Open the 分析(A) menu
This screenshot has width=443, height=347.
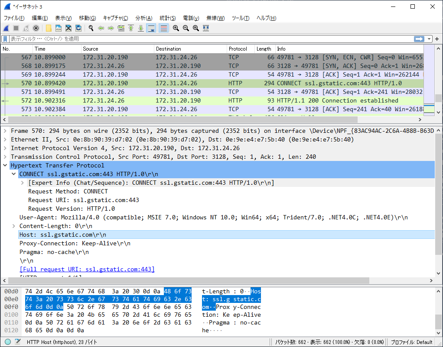point(144,18)
